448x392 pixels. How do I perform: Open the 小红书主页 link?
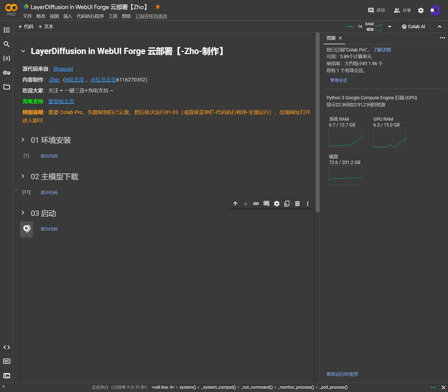click(103, 80)
